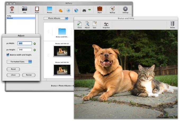The width and height of the screenshot is (180, 121).
Task: Open the Share briefcase icon
Action: pos(100,10)
